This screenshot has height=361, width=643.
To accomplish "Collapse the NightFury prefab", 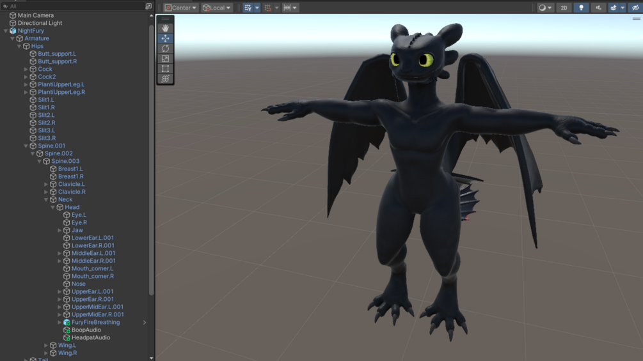I will (x=6, y=31).
